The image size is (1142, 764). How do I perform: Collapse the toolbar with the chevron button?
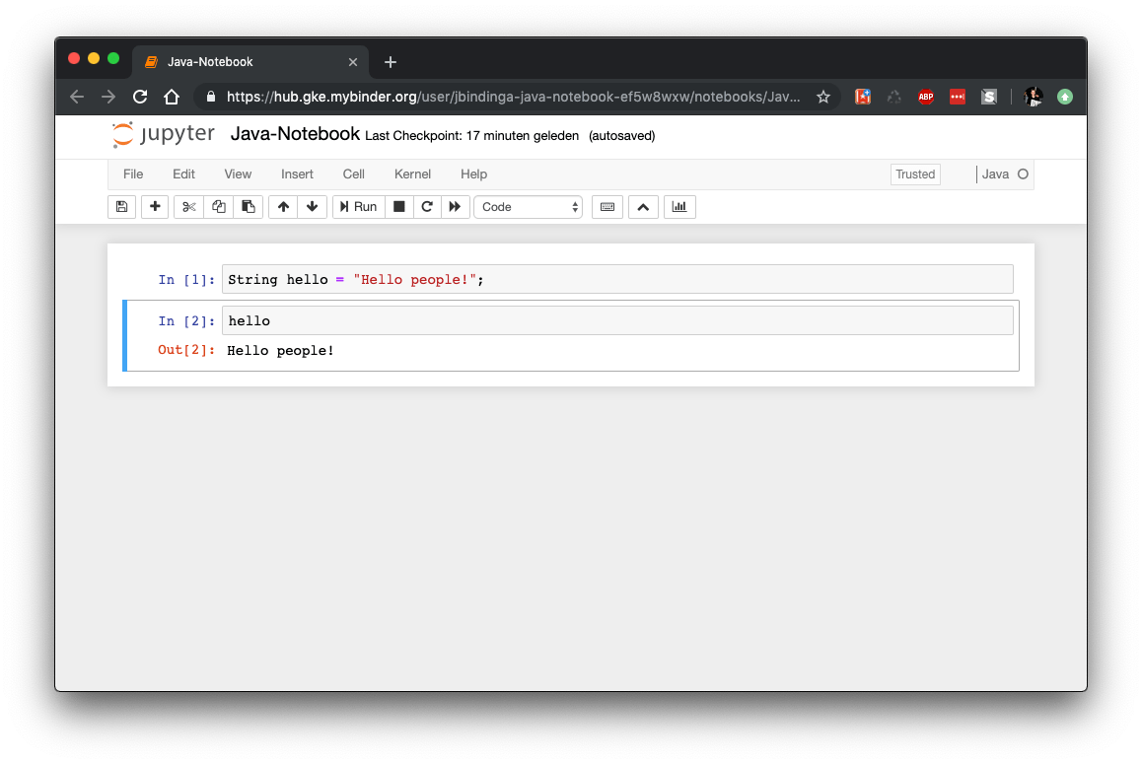click(x=643, y=206)
